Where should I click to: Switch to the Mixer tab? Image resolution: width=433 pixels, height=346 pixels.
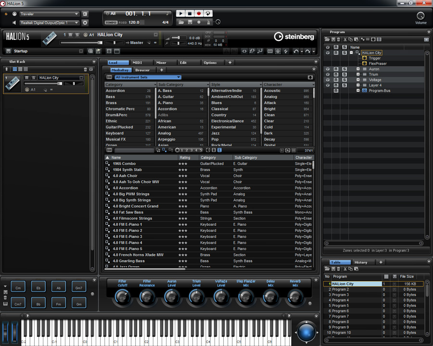point(161,62)
